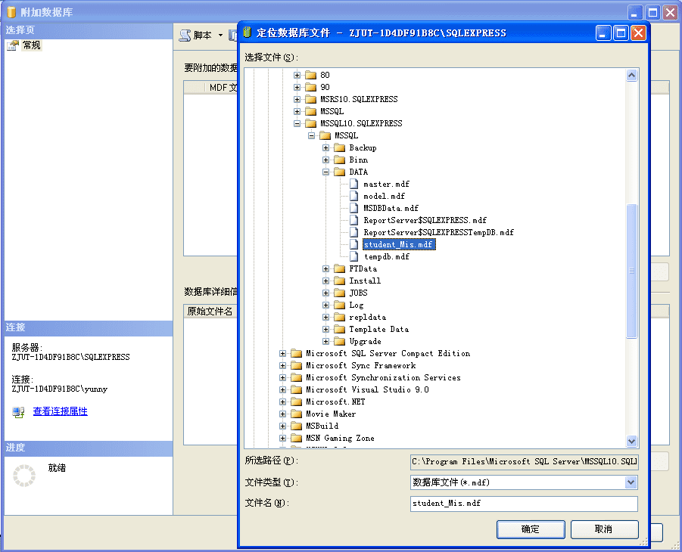Click the Backup folder icon

(x=339, y=147)
